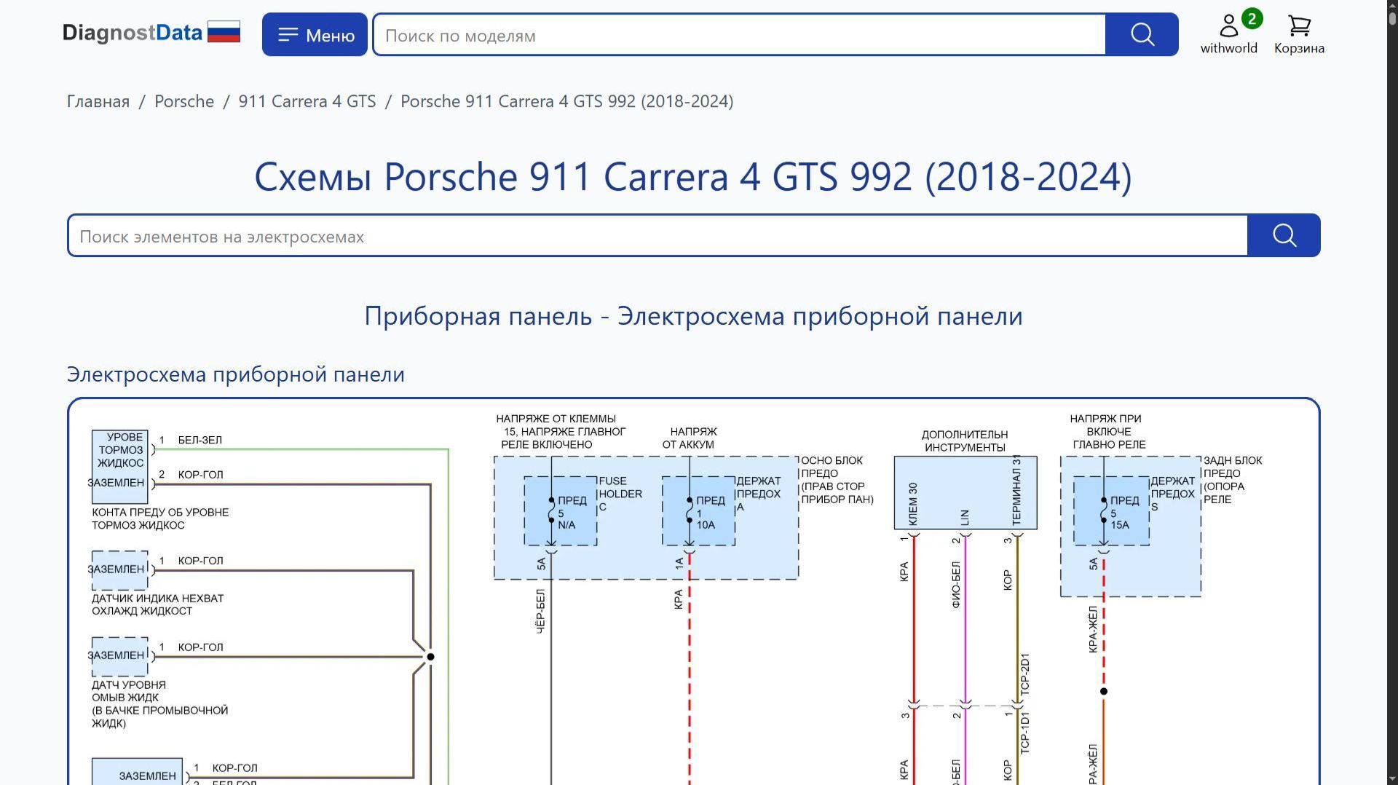Go to Главная breadcrumb link
Viewport: 1398px width, 785px height.
98,101
